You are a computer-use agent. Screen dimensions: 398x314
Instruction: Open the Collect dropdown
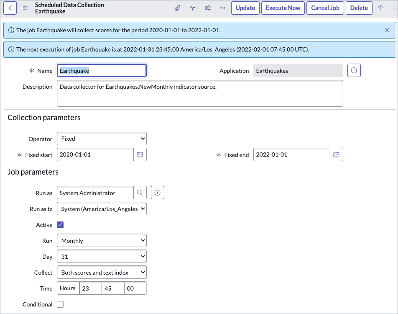click(102, 272)
